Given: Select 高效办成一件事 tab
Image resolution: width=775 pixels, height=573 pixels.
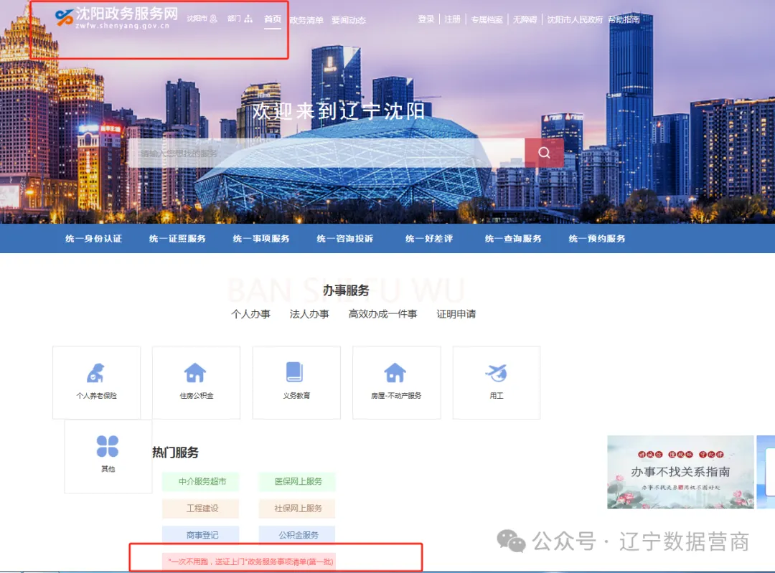Looking at the screenshot, I should (x=382, y=314).
